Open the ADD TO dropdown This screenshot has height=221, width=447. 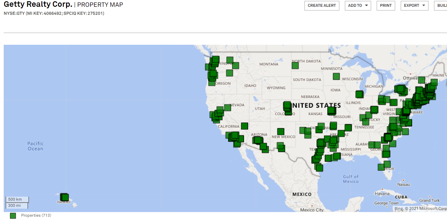(x=358, y=6)
